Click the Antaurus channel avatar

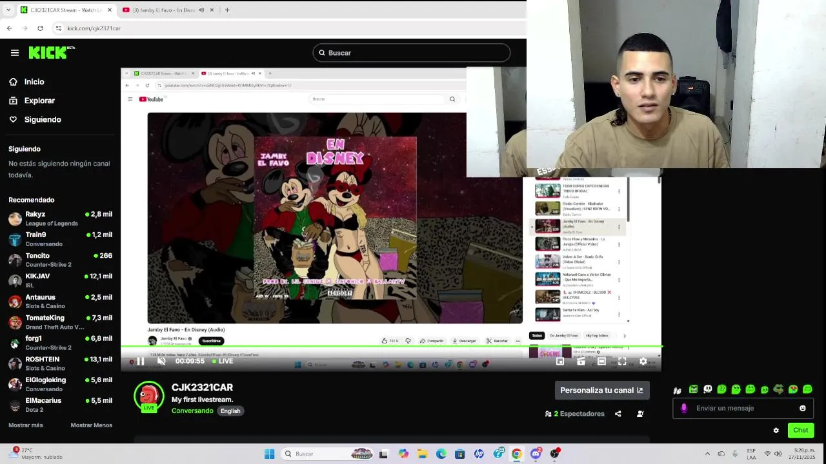(x=15, y=302)
